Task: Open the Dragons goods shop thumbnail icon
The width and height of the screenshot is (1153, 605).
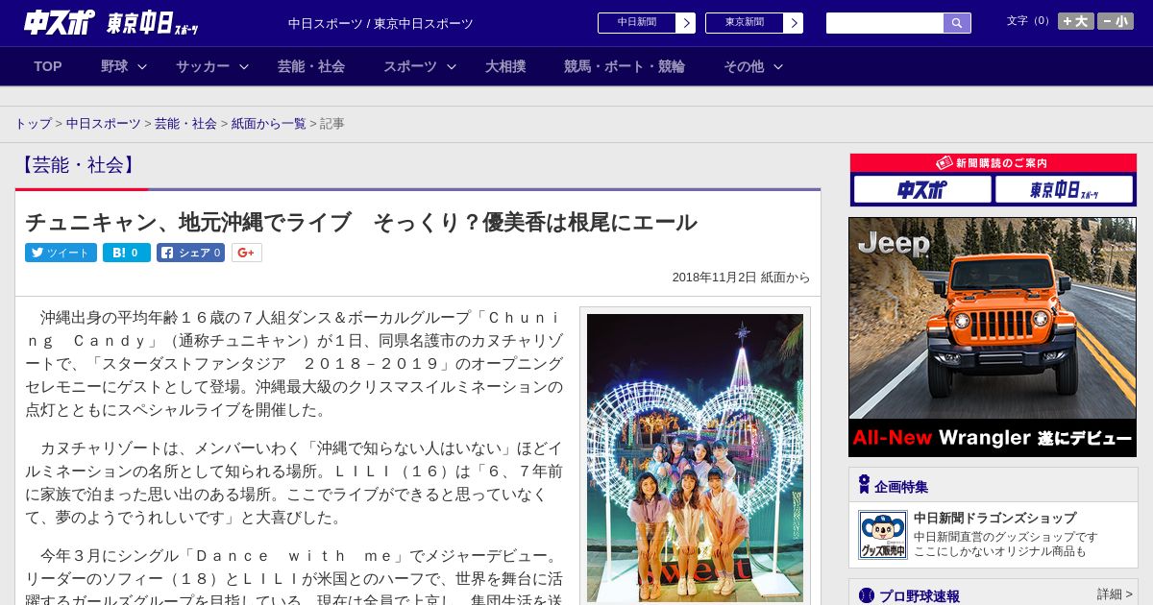Action: point(882,535)
